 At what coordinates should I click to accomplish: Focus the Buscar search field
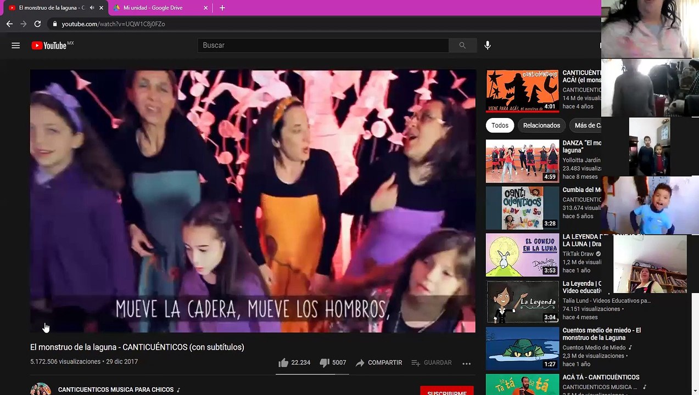[323, 46]
